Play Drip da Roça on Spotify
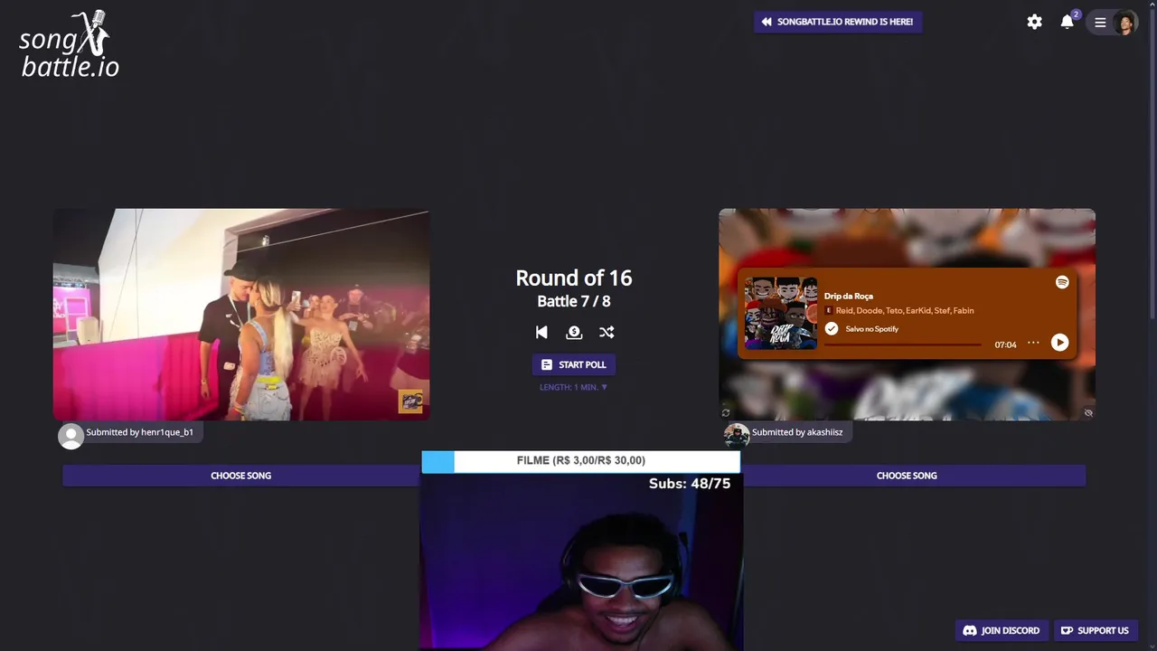1157x651 pixels. [1059, 343]
